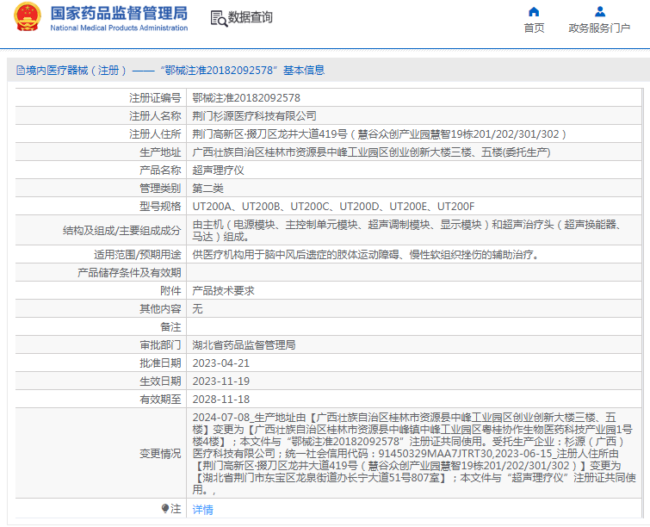
Task: Click National Medical Products Administration text
Action: pyautogui.click(x=119, y=28)
